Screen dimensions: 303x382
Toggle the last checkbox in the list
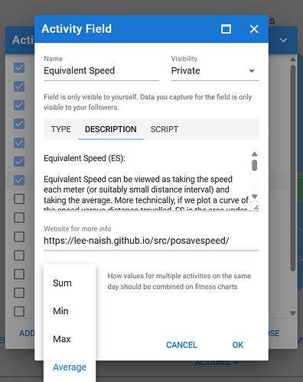click(x=19, y=311)
